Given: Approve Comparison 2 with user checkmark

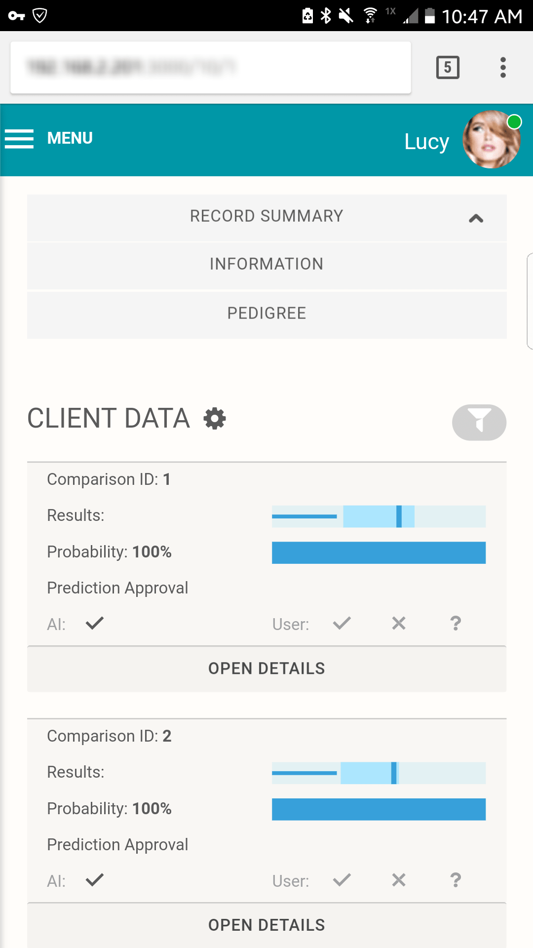Looking at the screenshot, I should (x=342, y=880).
